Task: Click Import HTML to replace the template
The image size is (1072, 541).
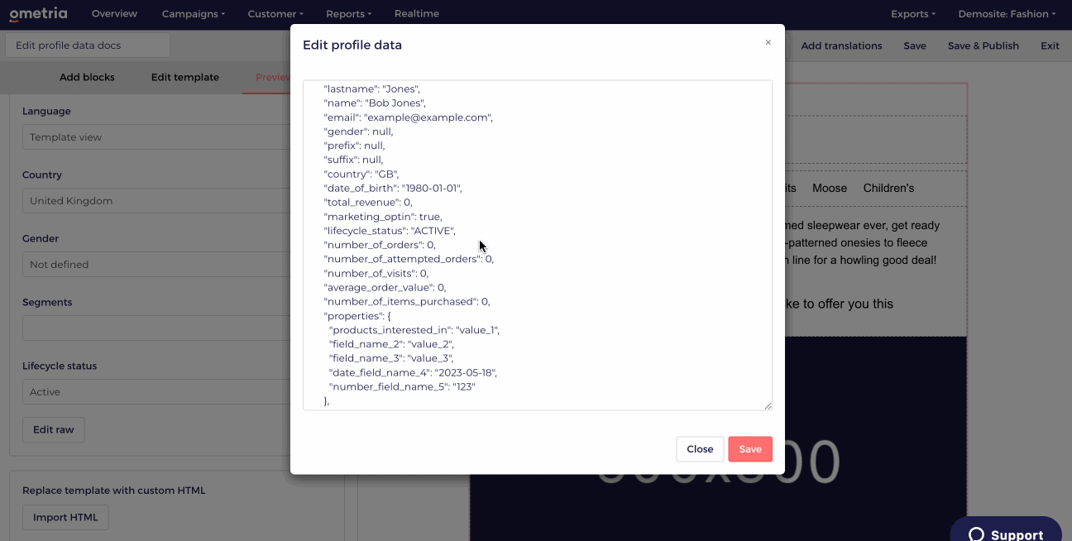Action: pos(65,517)
